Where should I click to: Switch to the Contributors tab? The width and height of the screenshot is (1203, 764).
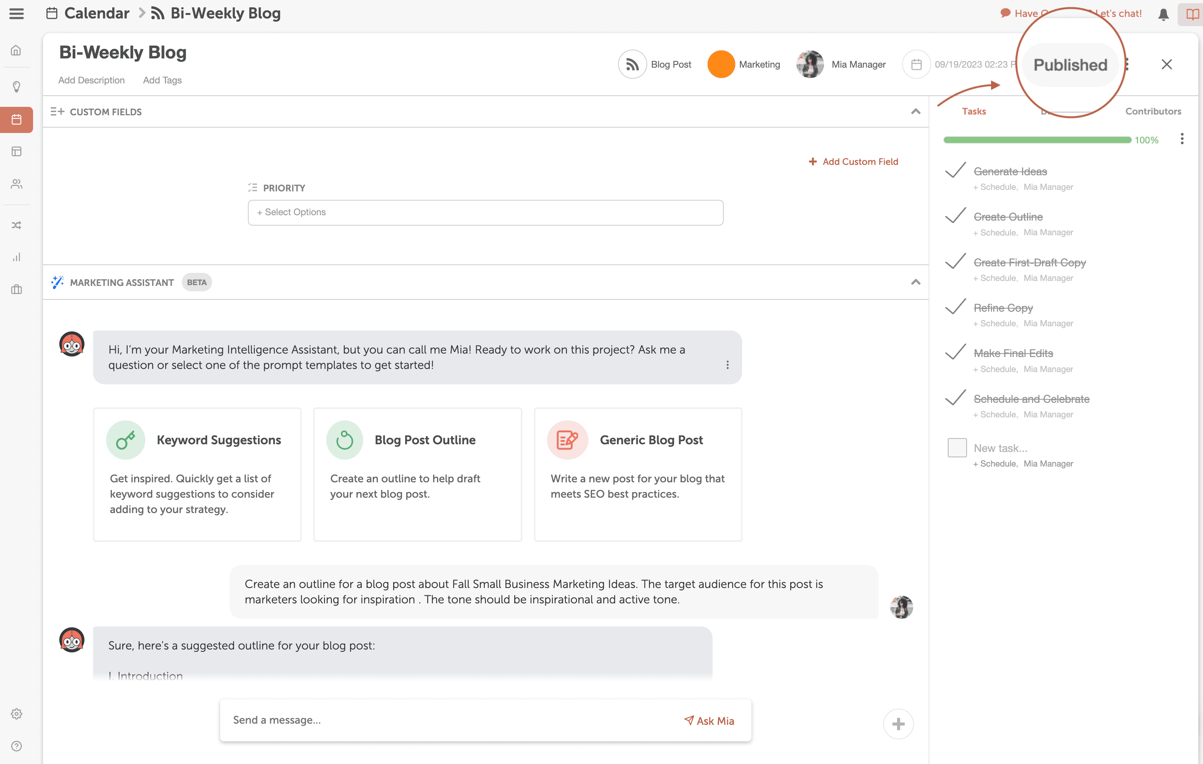(1152, 111)
